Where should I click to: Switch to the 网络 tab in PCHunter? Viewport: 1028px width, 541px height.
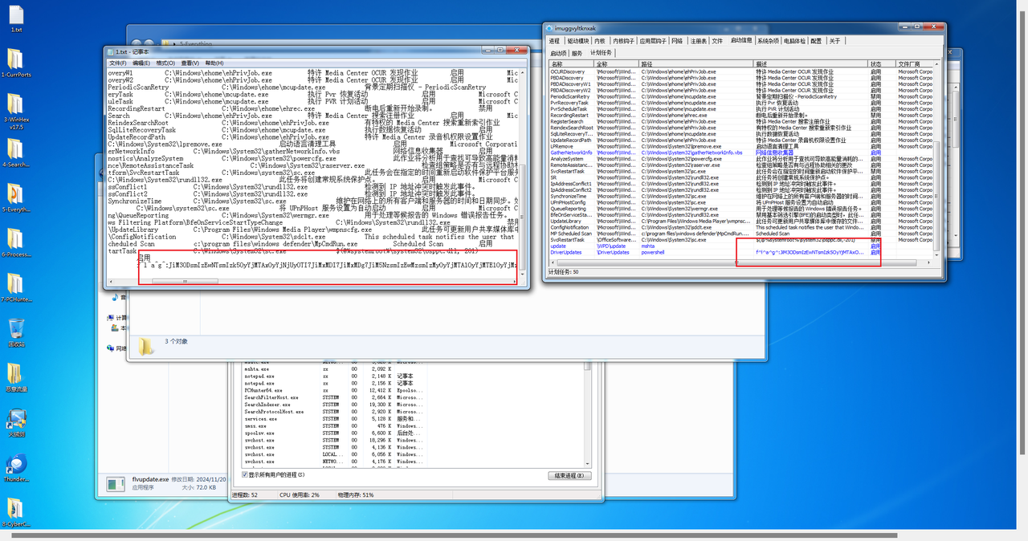click(677, 41)
